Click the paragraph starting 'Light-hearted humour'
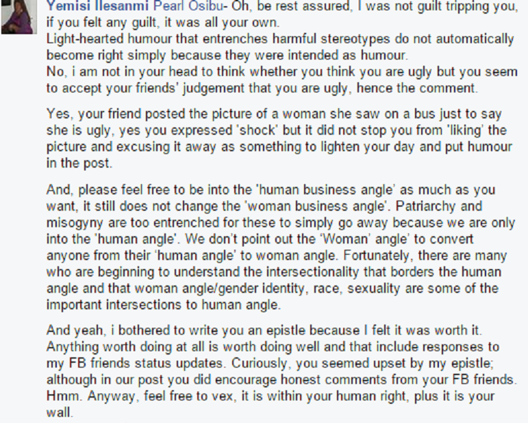 click(x=280, y=47)
